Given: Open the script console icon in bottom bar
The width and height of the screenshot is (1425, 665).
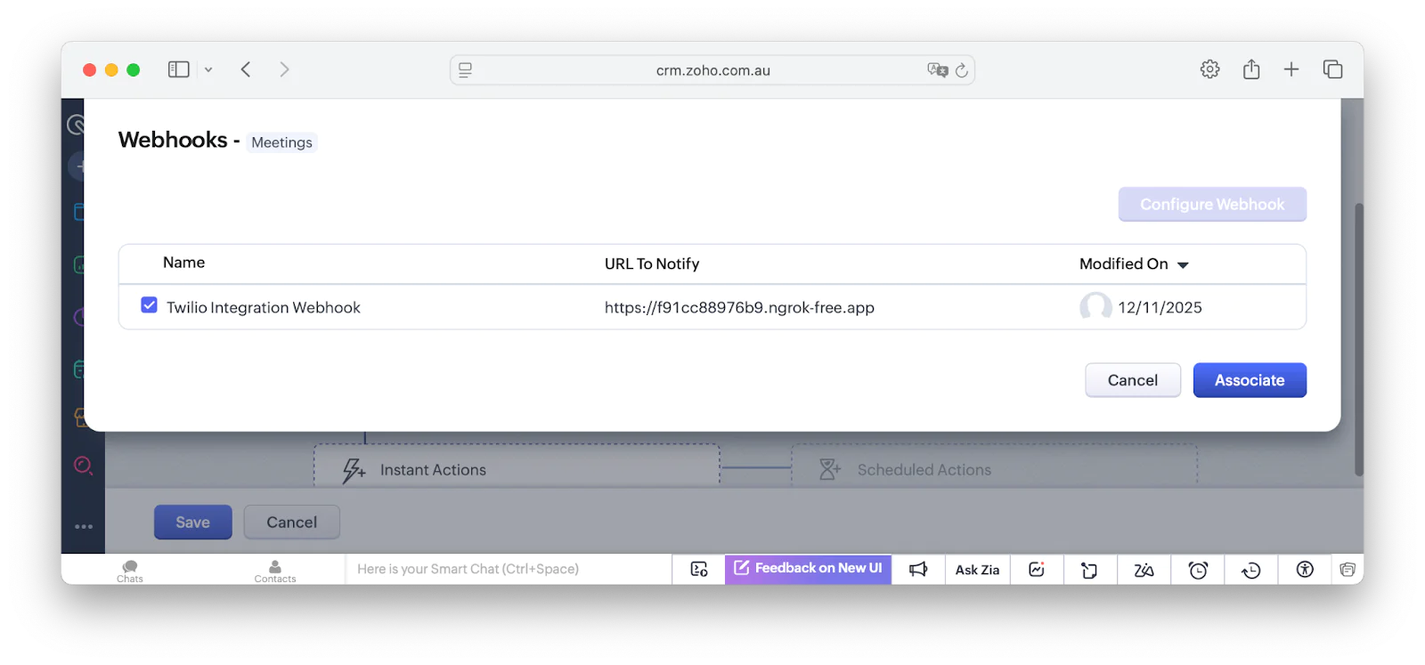Looking at the screenshot, I should tap(699, 570).
